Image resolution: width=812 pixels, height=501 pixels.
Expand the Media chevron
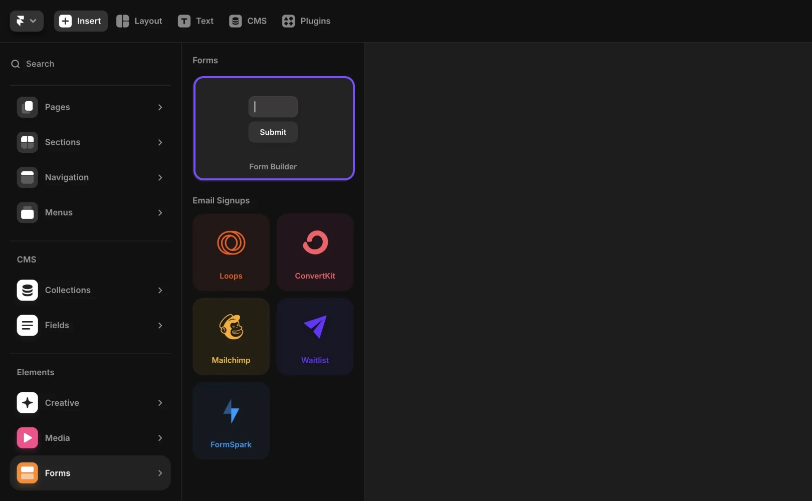160,438
